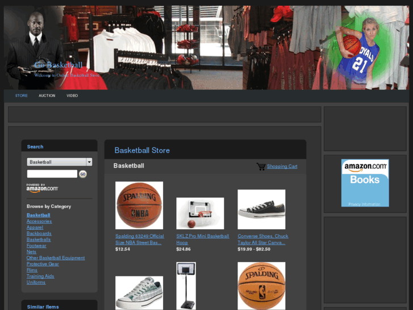Screen dimensions: 413x310
Task: Browse the Backboards category
Action: 39,233
